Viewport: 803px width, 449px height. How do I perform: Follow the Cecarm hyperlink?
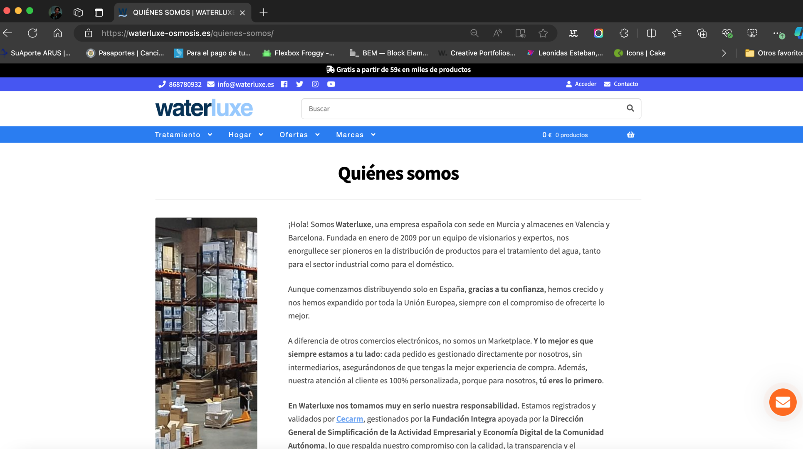tap(350, 419)
